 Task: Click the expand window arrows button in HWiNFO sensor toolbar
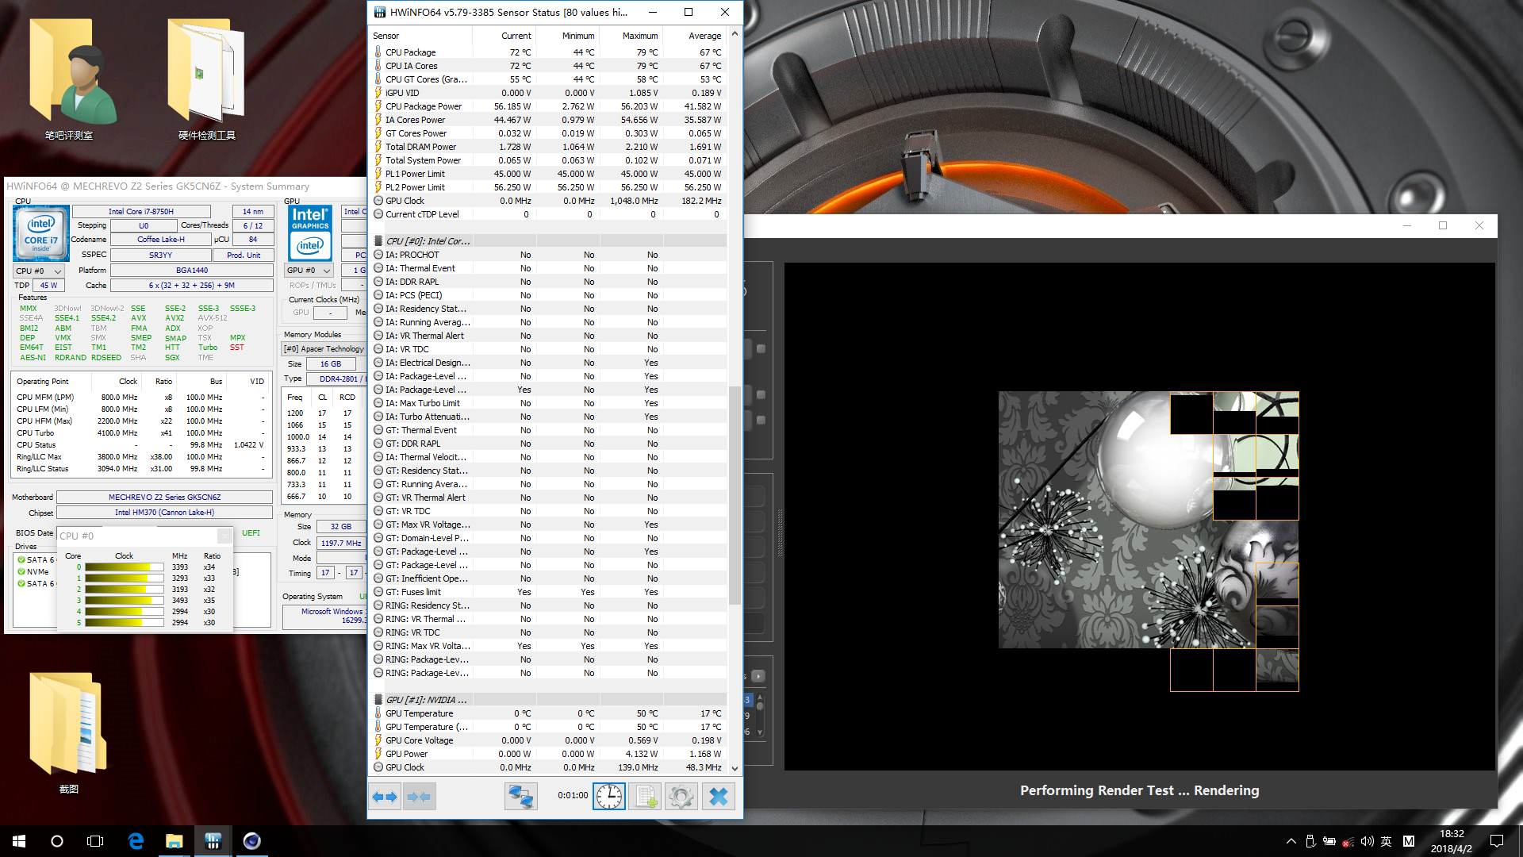[x=386, y=796]
